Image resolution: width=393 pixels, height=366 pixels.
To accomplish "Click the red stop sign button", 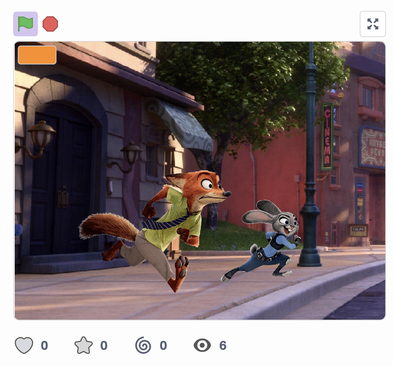I will coord(50,24).
